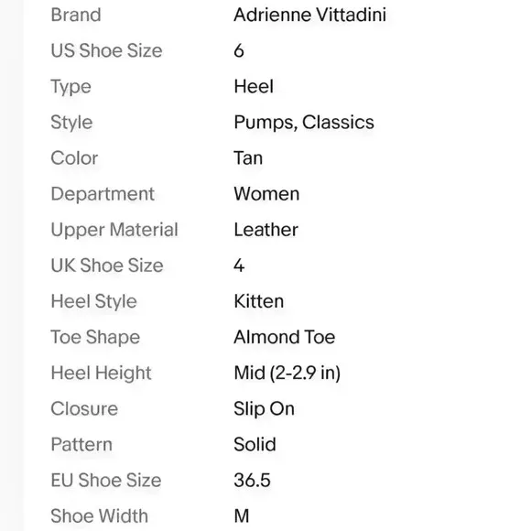Select the Heel type value
Screen dimensions: 531x531
(254, 87)
